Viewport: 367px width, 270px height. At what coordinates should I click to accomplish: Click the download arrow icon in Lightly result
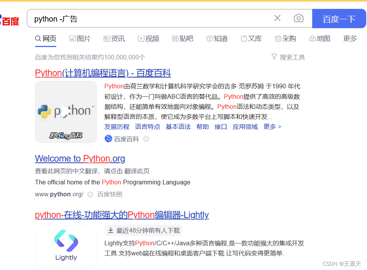click(111, 230)
